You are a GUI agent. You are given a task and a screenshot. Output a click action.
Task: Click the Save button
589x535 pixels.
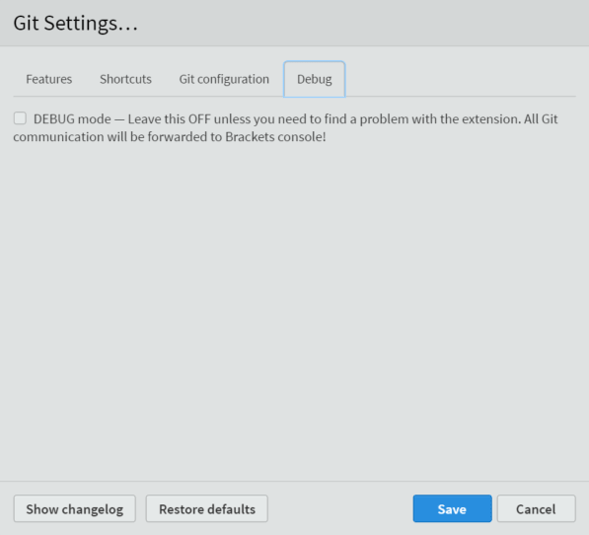(452, 508)
